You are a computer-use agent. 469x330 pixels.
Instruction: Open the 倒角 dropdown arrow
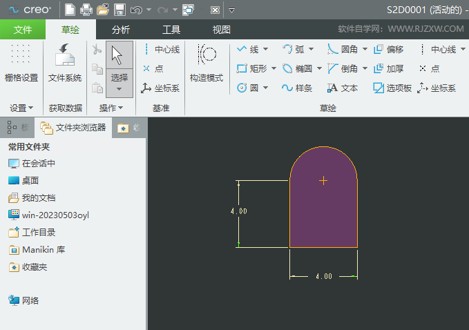click(365, 69)
